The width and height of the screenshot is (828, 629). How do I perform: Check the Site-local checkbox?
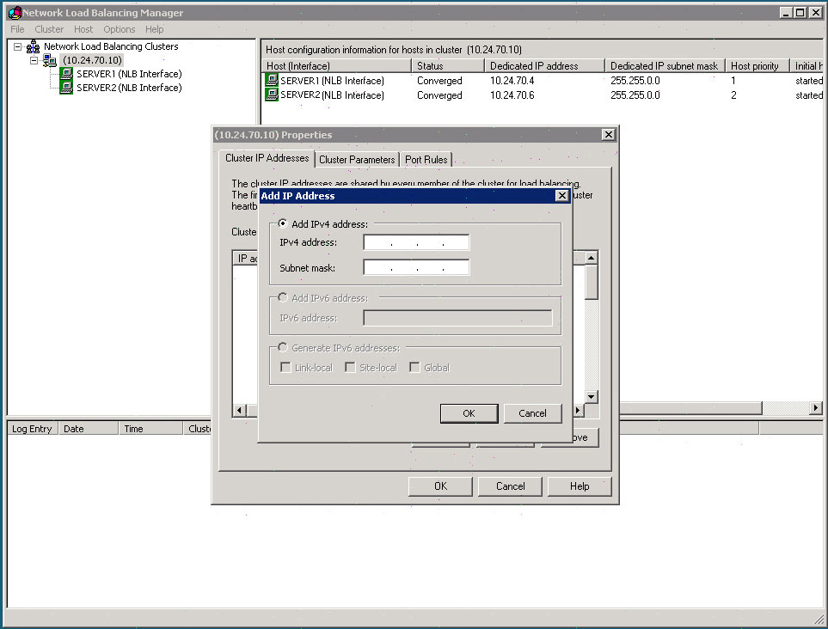pos(350,367)
